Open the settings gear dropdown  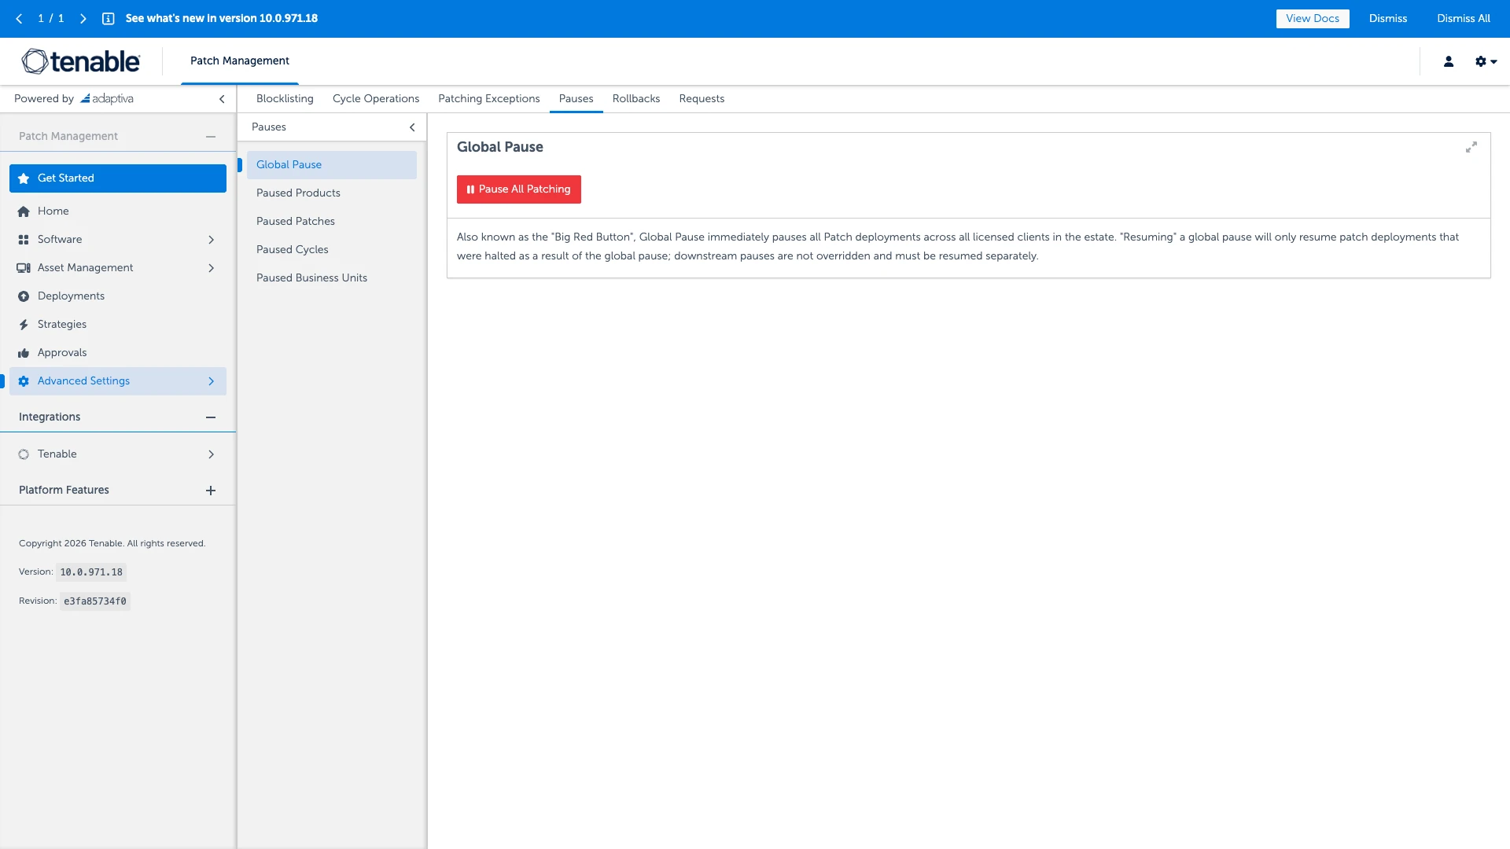coord(1486,61)
